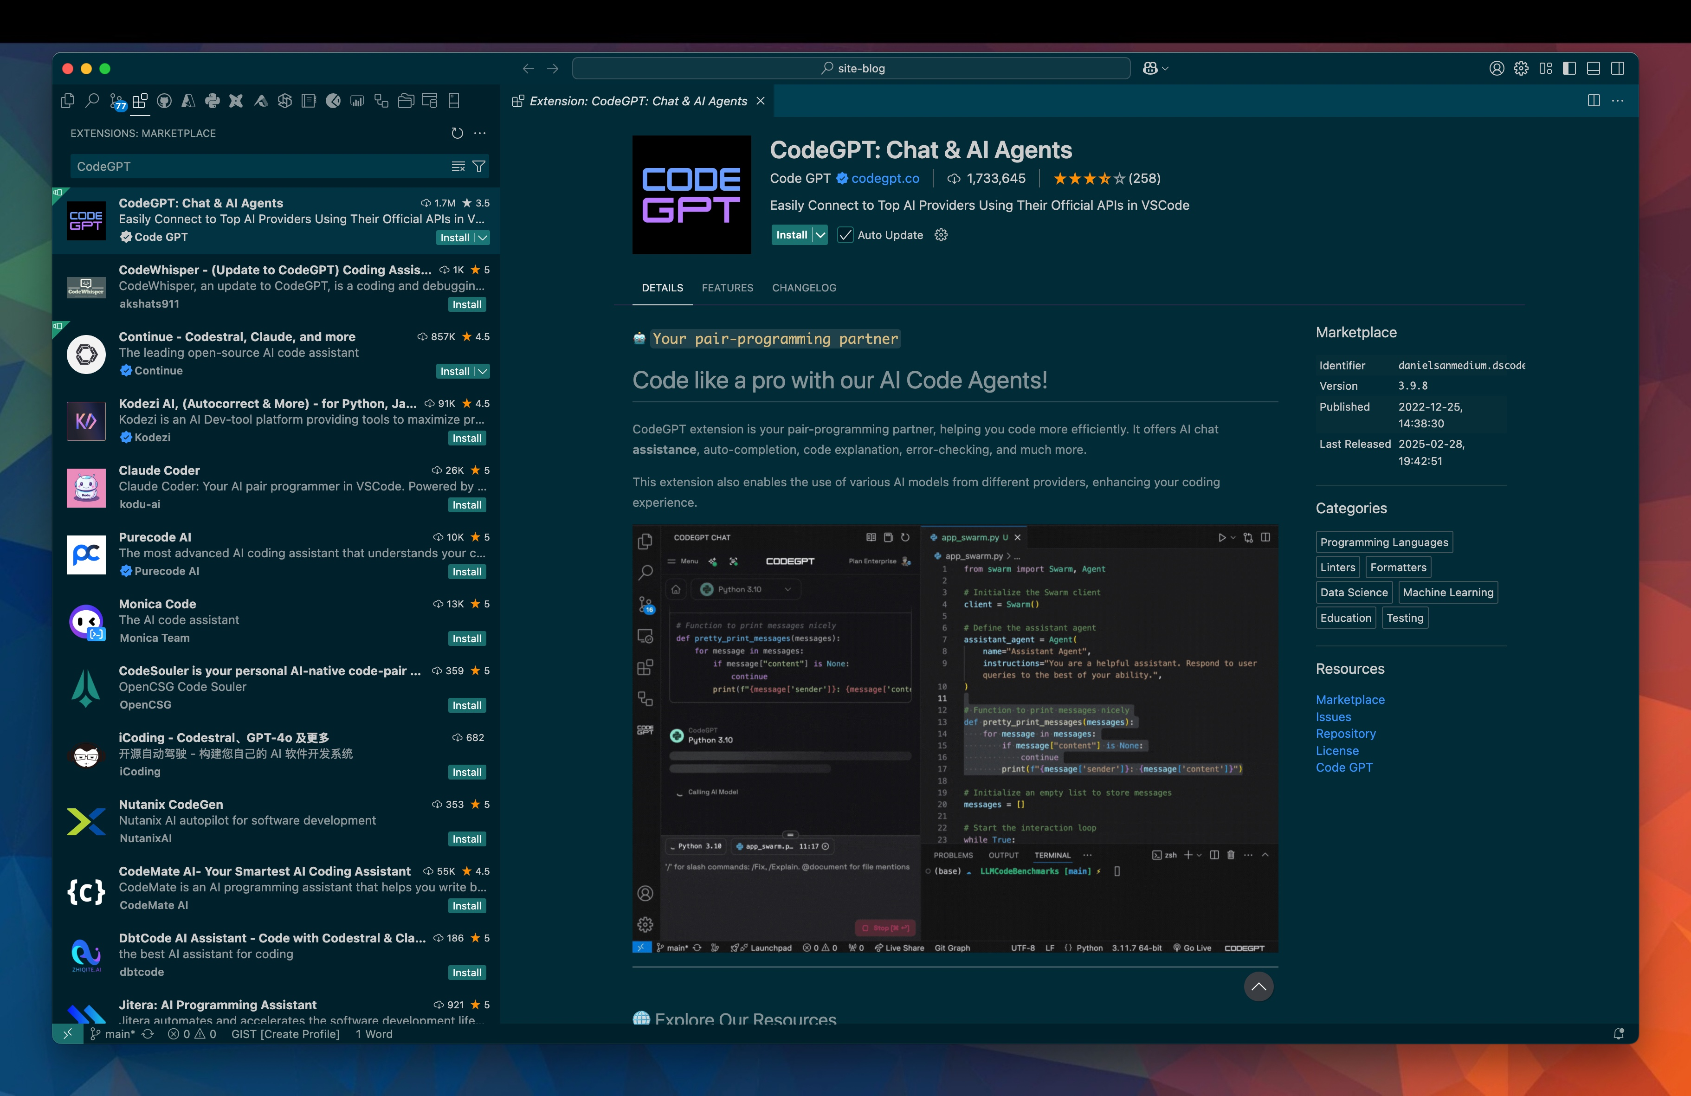Open the database window icon in activity bar
The width and height of the screenshot is (1691, 1096).
pyautogui.click(x=430, y=101)
